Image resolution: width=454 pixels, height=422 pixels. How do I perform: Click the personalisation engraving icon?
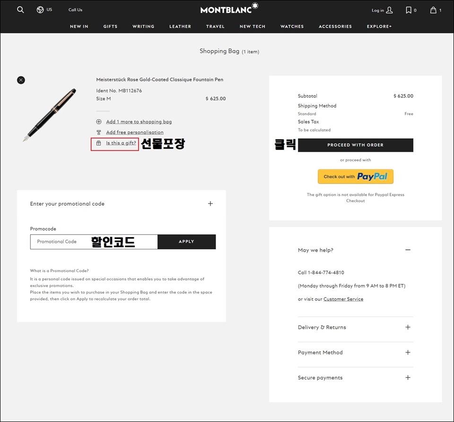(x=99, y=132)
